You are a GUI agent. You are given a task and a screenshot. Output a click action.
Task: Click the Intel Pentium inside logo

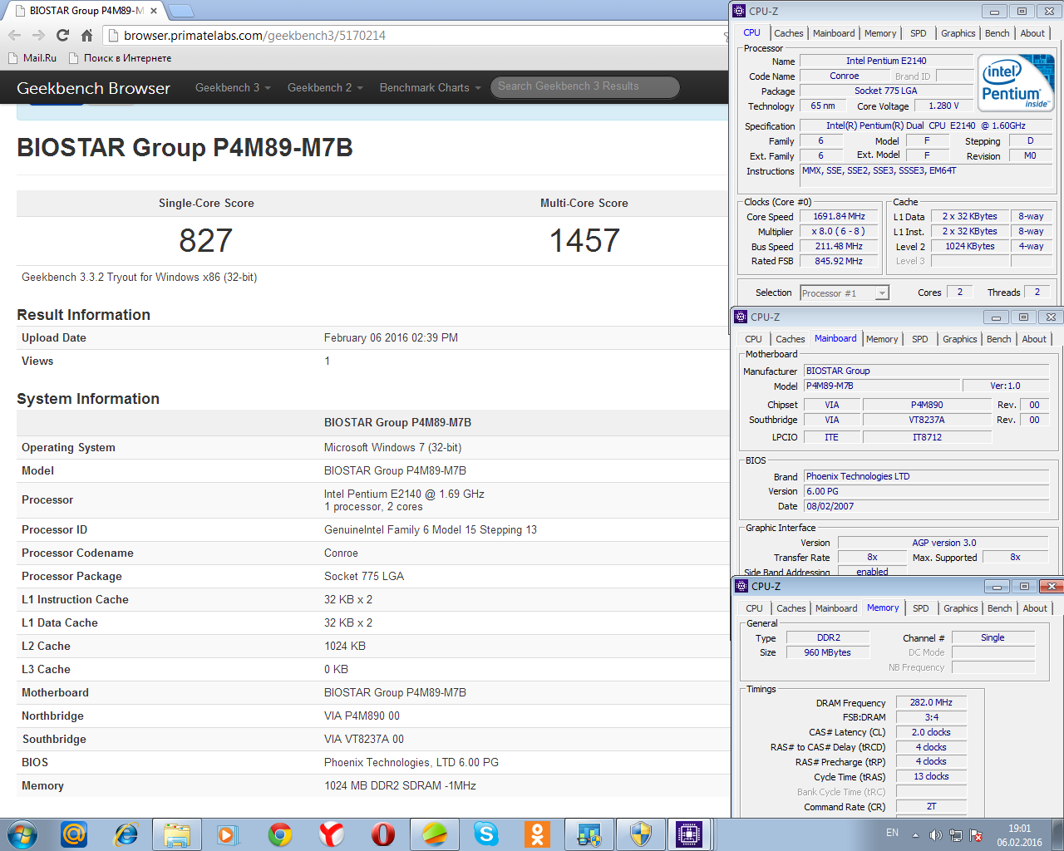point(1016,82)
